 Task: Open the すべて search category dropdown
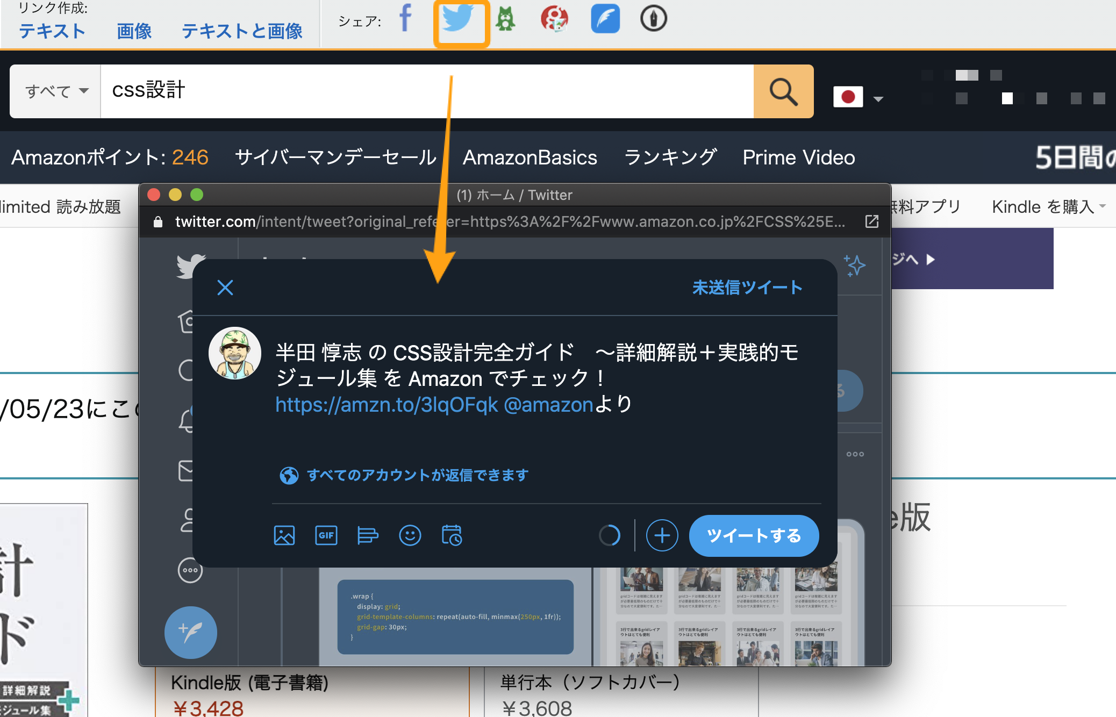tap(55, 91)
